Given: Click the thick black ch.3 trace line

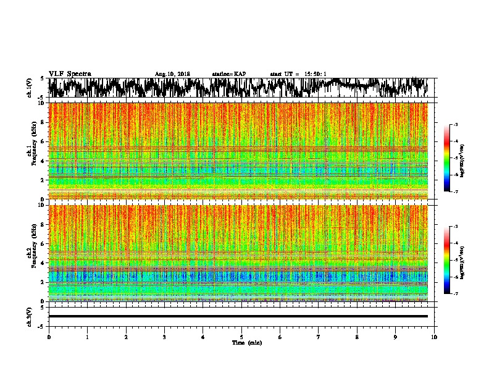Looking at the screenshot, I should tap(238, 316).
